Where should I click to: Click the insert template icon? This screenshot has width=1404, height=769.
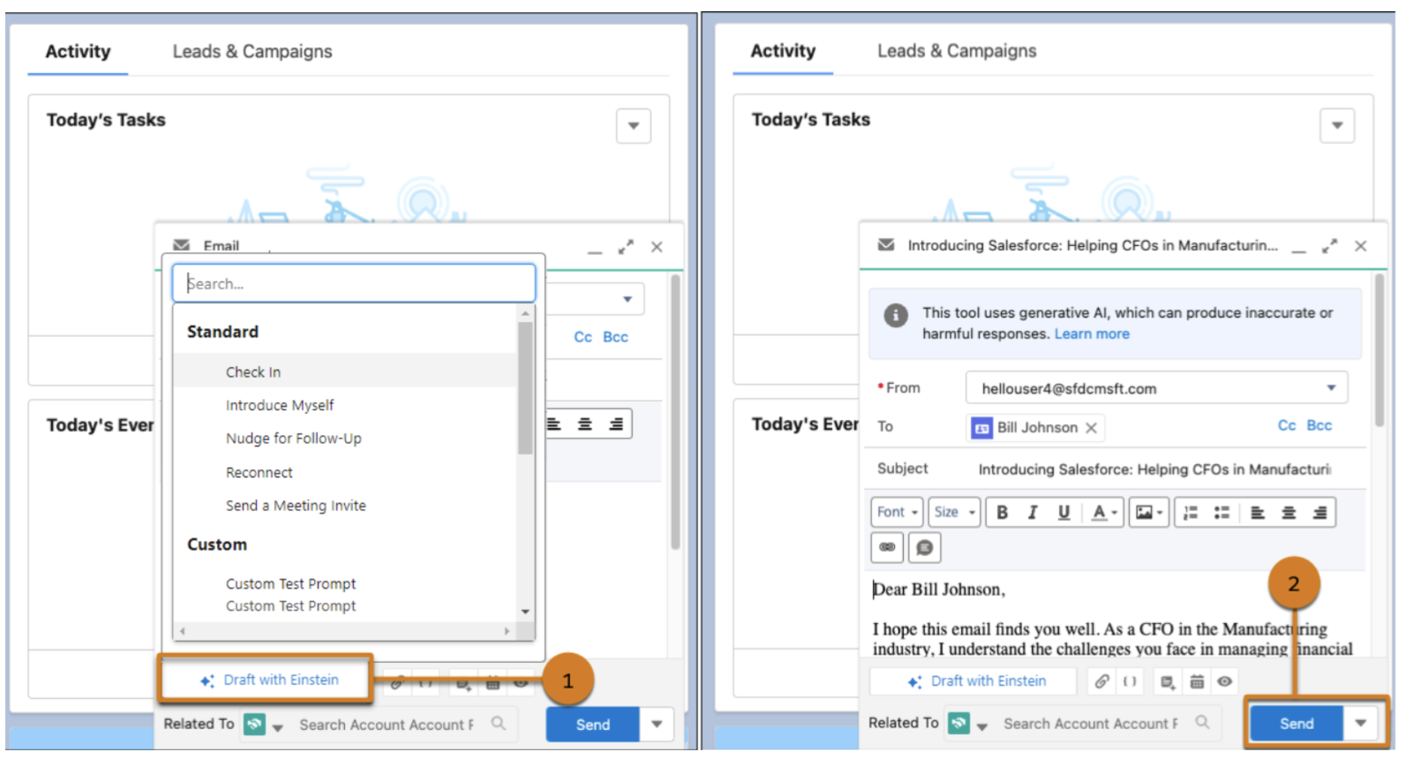coord(1167,682)
